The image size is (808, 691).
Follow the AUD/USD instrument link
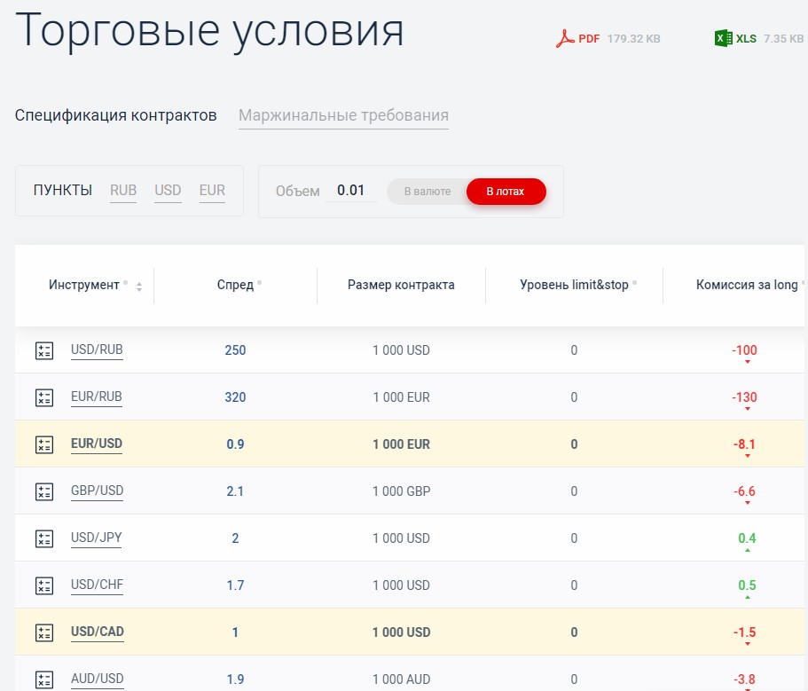[x=97, y=679]
